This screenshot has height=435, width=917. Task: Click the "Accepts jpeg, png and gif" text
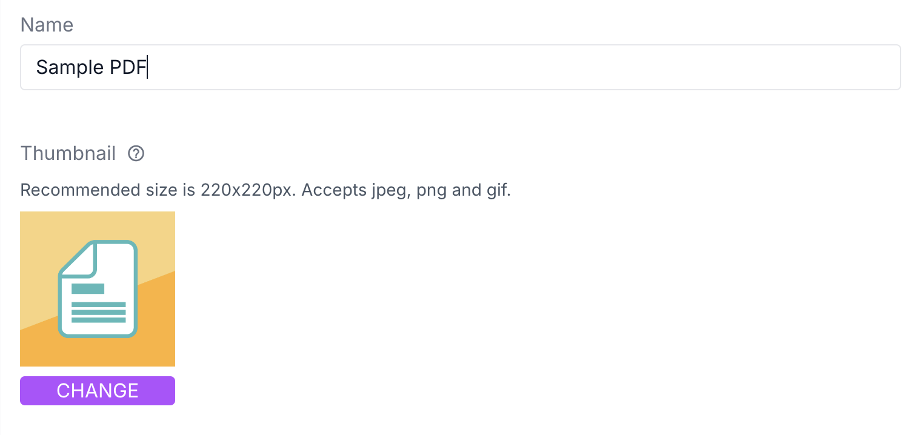tap(406, 190)
